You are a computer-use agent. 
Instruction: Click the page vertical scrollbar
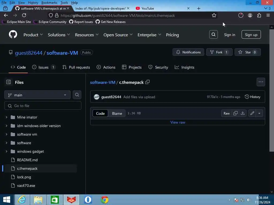click(x=271, y=91)
